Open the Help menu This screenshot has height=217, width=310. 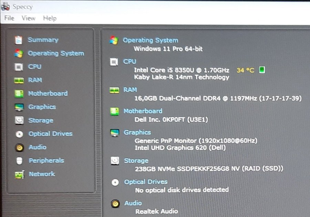(x=50, y=18)
